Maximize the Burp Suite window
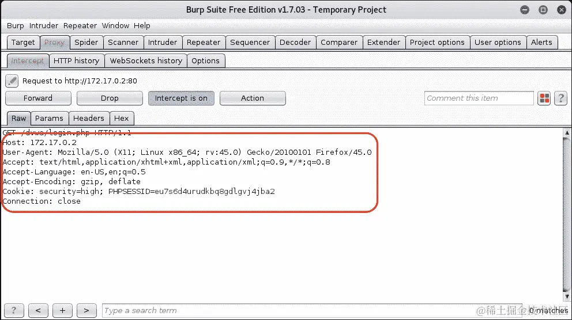 pyautogui.click(x=543, y=10)
